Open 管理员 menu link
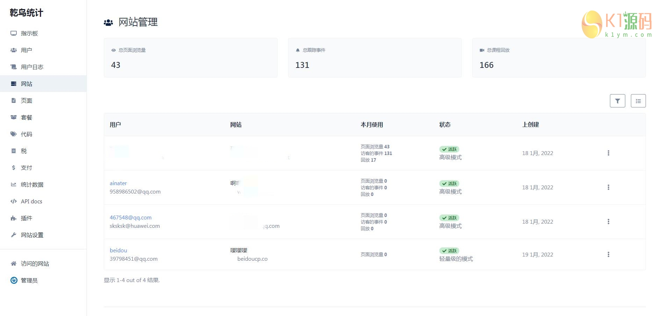This screenshot has width=662, height=316. pyautogui.click(x=29, y=280)
